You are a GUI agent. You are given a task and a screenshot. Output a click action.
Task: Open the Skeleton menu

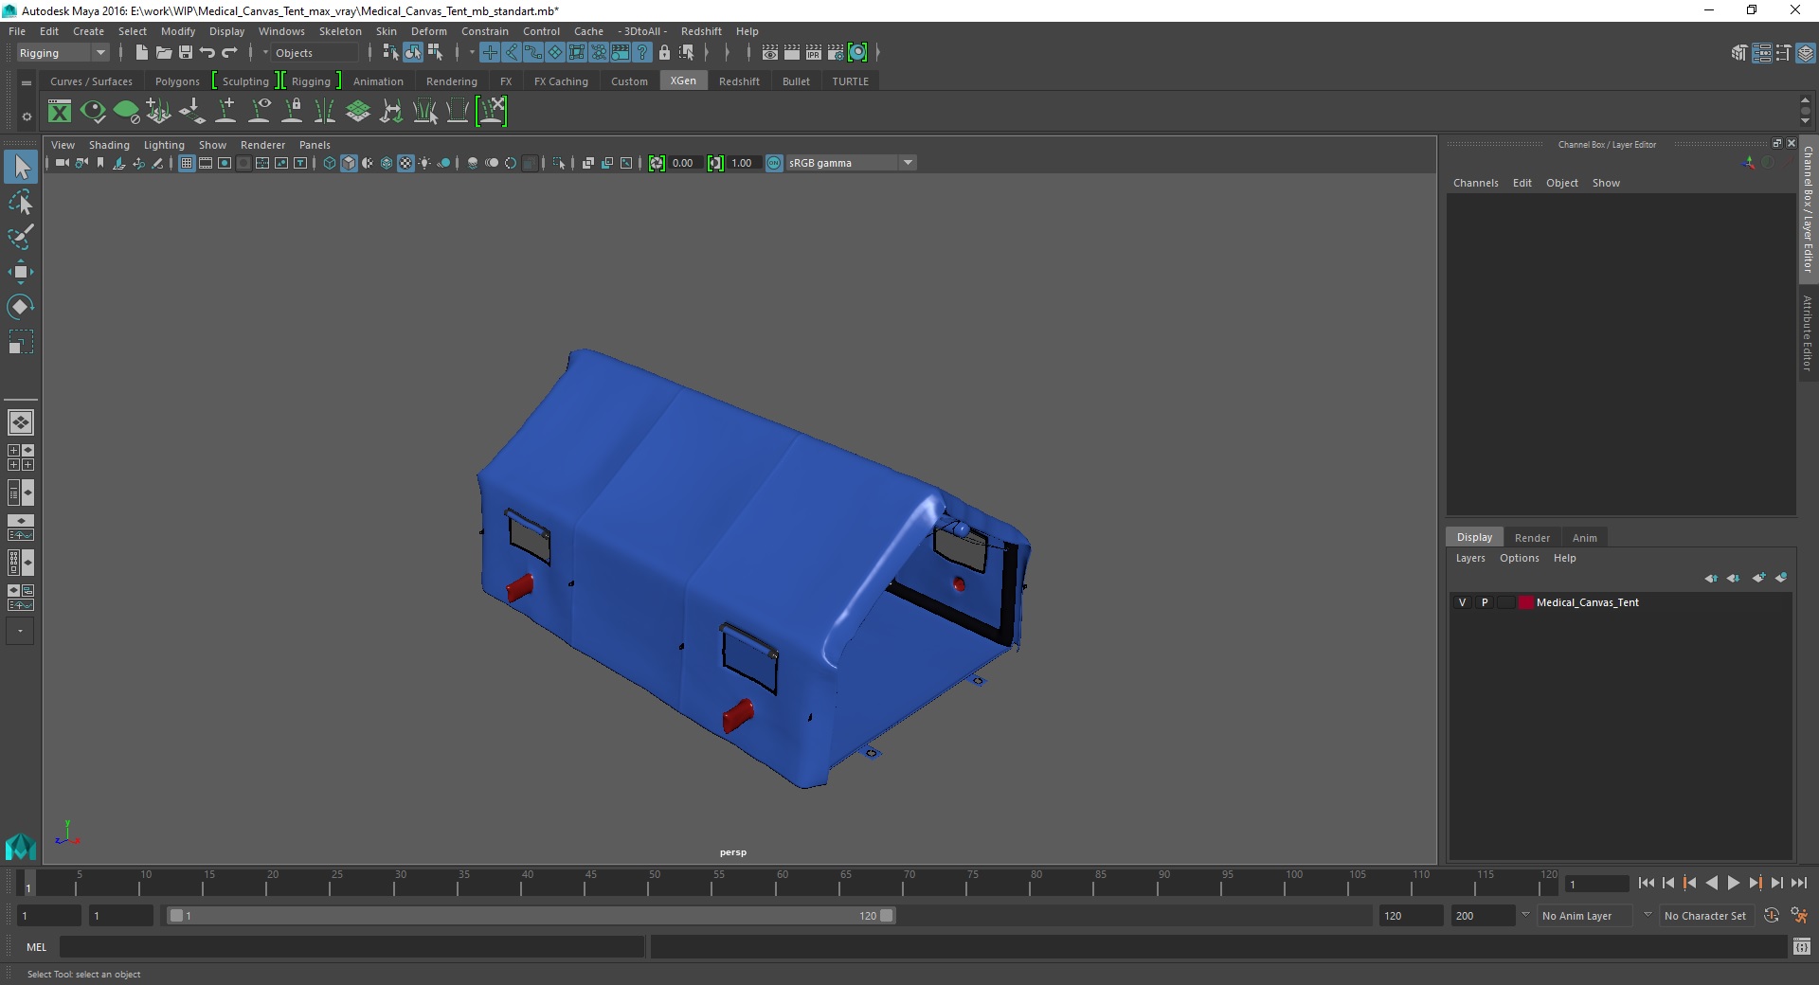340,31
